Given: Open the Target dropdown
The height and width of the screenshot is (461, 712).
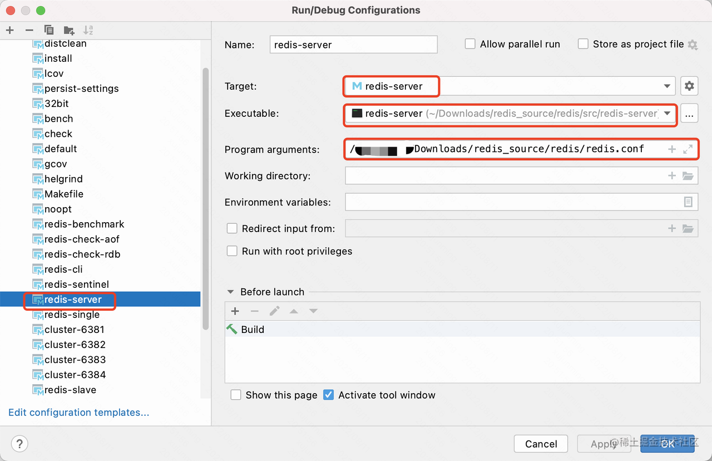Looking at the screenshot, I should 667,86.
